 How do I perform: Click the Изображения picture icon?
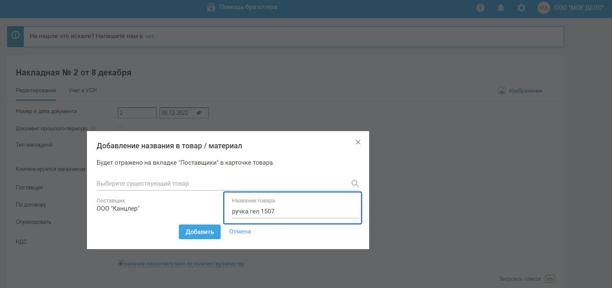502,91
